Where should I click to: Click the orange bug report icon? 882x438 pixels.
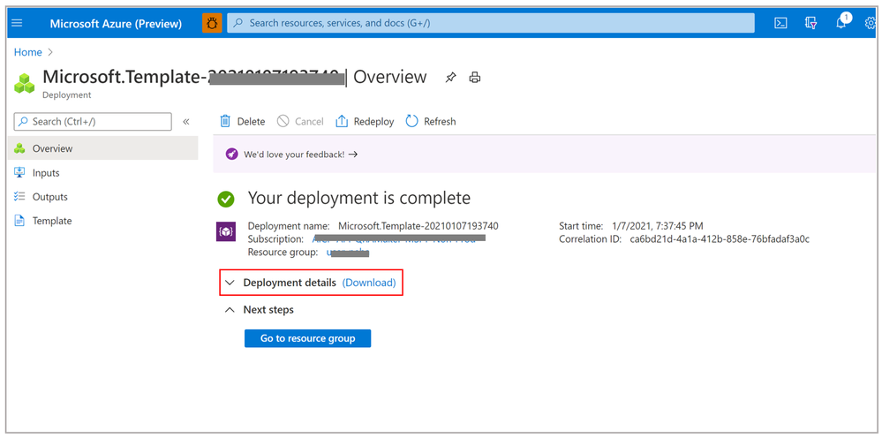click(212, 23)
